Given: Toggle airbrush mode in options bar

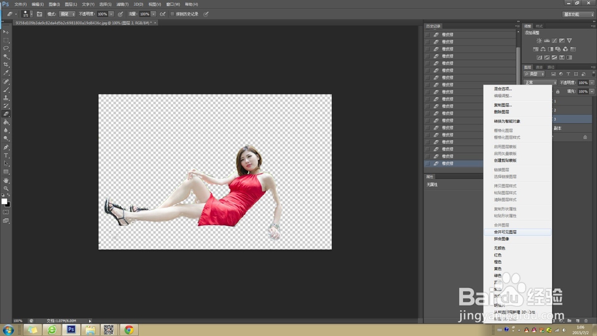Looking at the screenshot, I should coord(162,14).
